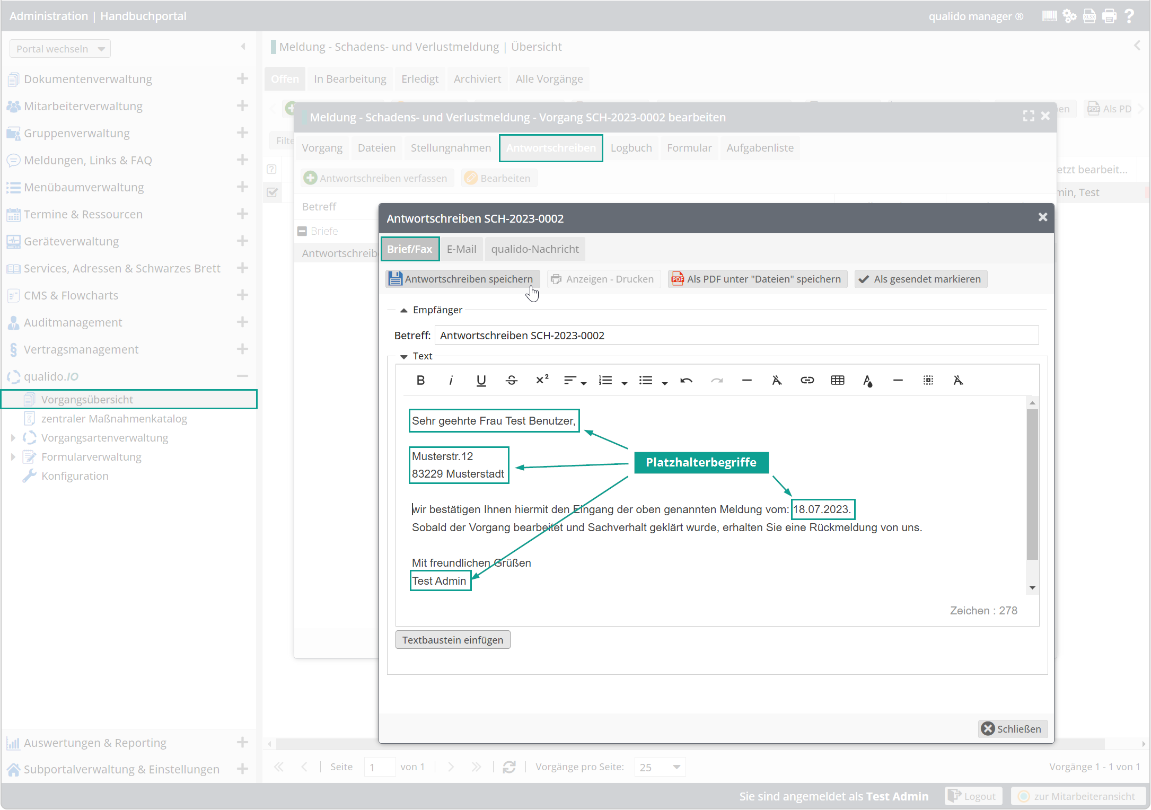Open Portal wechseln dropdown

pyautogui.click(x=60, y=49)
